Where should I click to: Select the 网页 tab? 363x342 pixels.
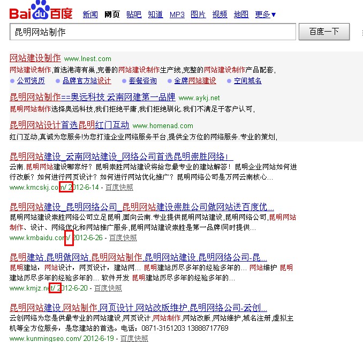(112, 14)
